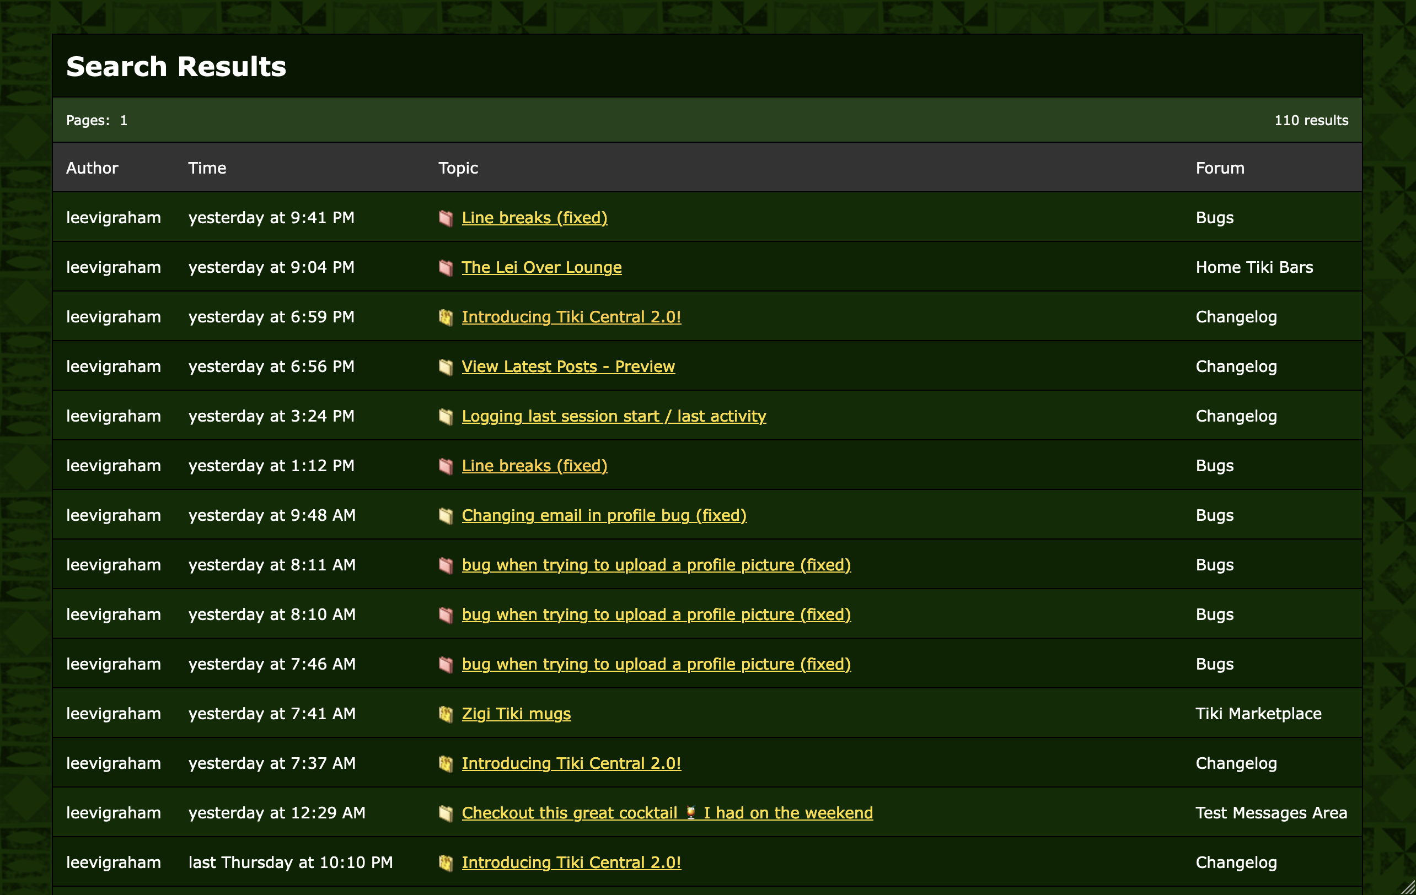Click folder icon next to Zigi Tiki mugs
The height and width of the screenshot is (895, 1416).
pyautogui.click(x=446, y=714)
